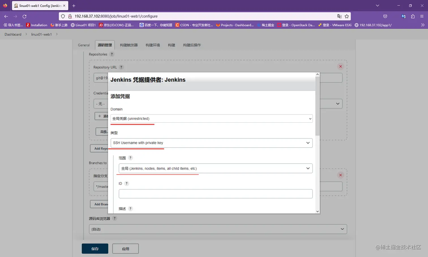This screenshot has width=428, height=257.
Task: Open help icon beside 源码库浏览器
Action: point(114,219)
